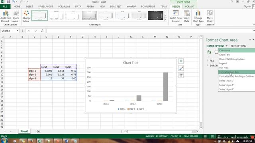
Task: Click cell containing algo-2
Action: pos(34,75)
